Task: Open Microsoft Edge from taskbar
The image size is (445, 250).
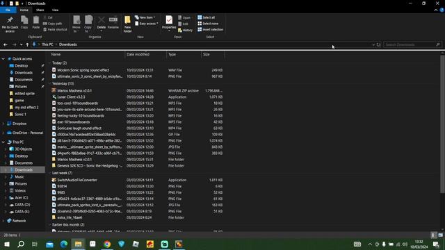Action: [x=64, y=244]
